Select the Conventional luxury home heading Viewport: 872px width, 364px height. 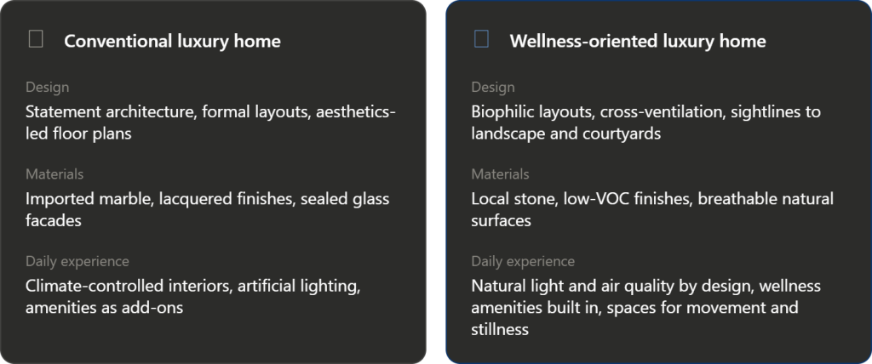pos(172,41)
